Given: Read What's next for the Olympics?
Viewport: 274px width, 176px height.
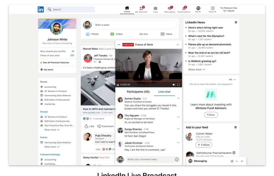Looking at the screenshot, I should pyautogui.click(x=206, y=36).
